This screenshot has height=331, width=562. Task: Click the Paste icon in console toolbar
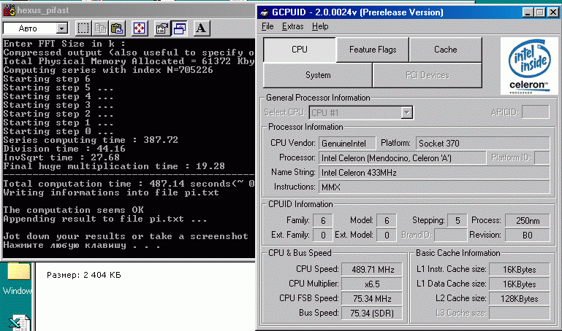coord(117,28)
